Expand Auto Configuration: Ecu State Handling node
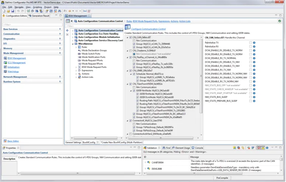 point(73,34)
